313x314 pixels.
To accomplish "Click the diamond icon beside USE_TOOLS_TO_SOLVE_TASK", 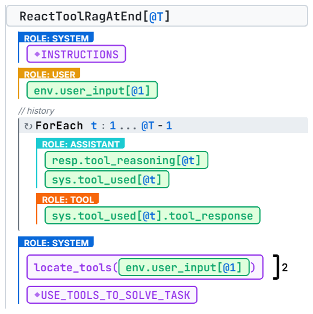I will click(37, 295).
